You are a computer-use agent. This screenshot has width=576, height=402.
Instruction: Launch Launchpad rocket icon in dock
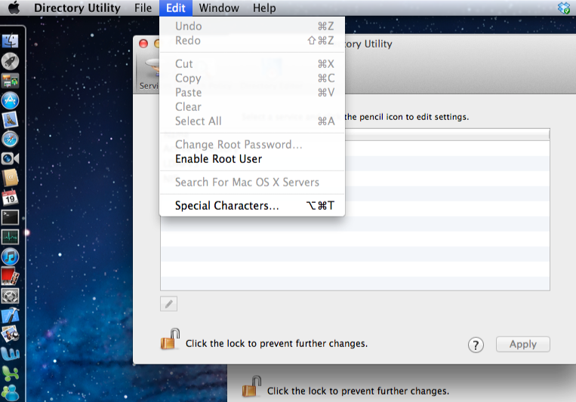tap(11, 61)
